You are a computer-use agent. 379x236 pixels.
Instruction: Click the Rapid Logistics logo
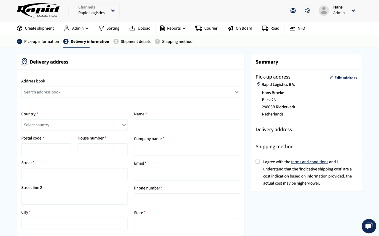(38, 11)
